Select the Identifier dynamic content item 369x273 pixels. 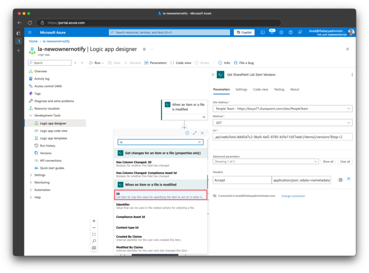click(x=161, y=206)
